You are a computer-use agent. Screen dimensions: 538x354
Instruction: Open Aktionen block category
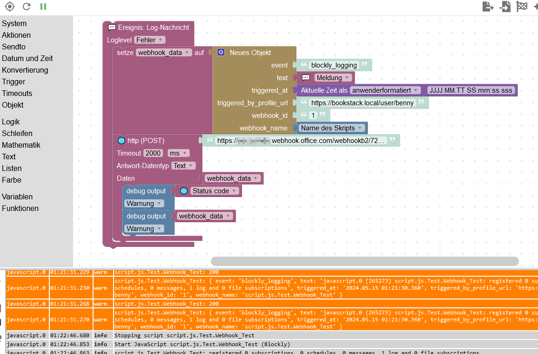pyautogui.click(x=16, y=35)
